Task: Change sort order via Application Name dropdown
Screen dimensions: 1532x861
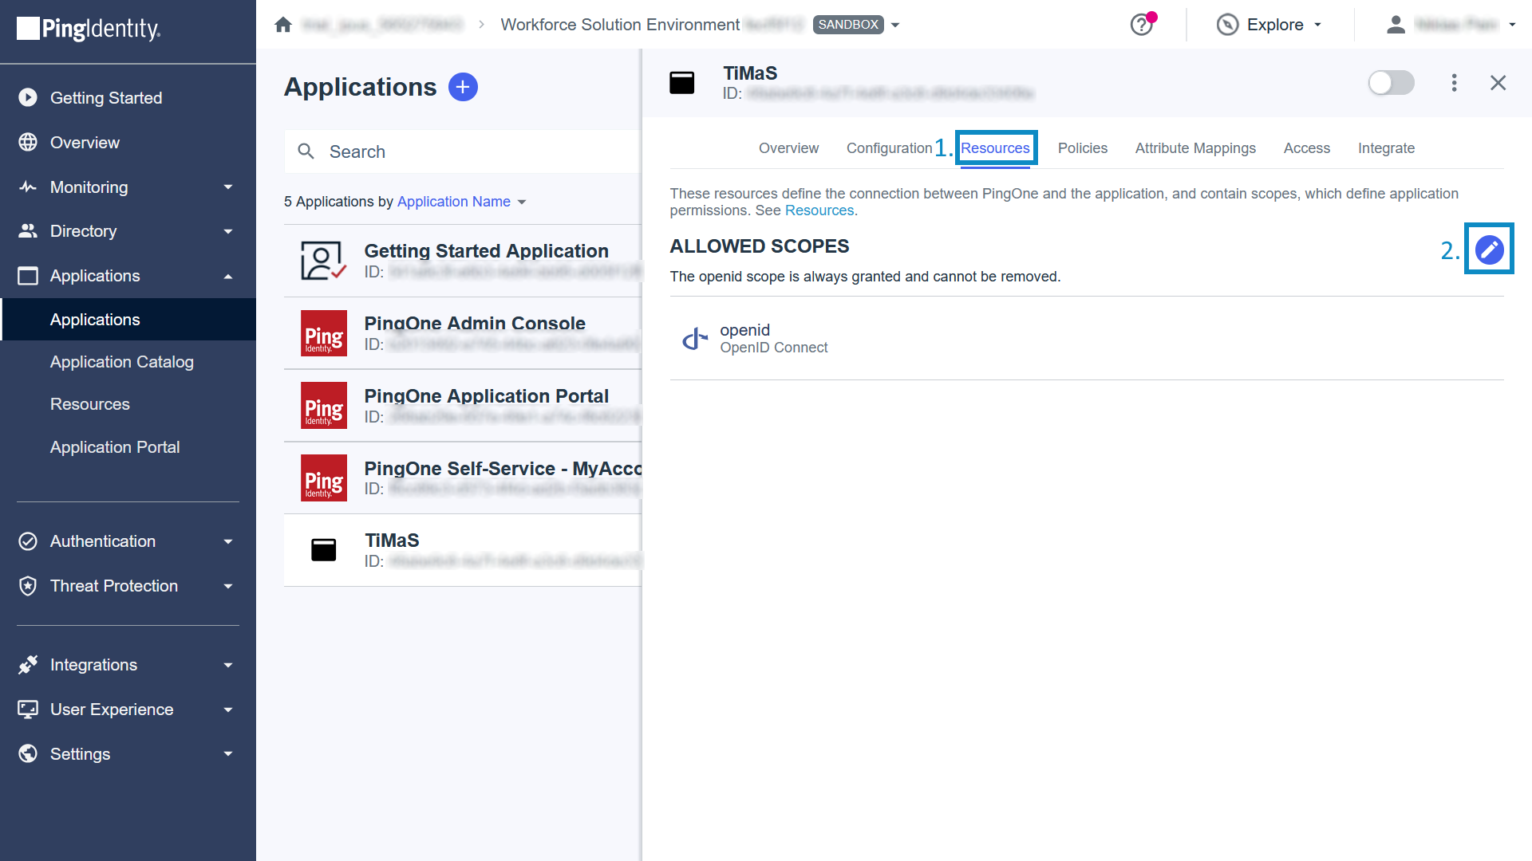Action: pos(462,202)
